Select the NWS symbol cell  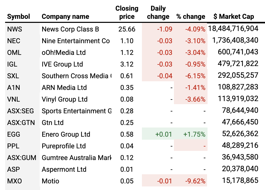[15, 29]
